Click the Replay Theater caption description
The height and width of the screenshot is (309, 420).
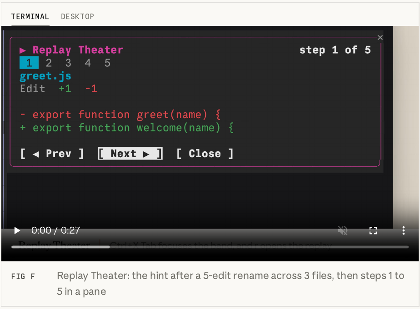point(230,284)
